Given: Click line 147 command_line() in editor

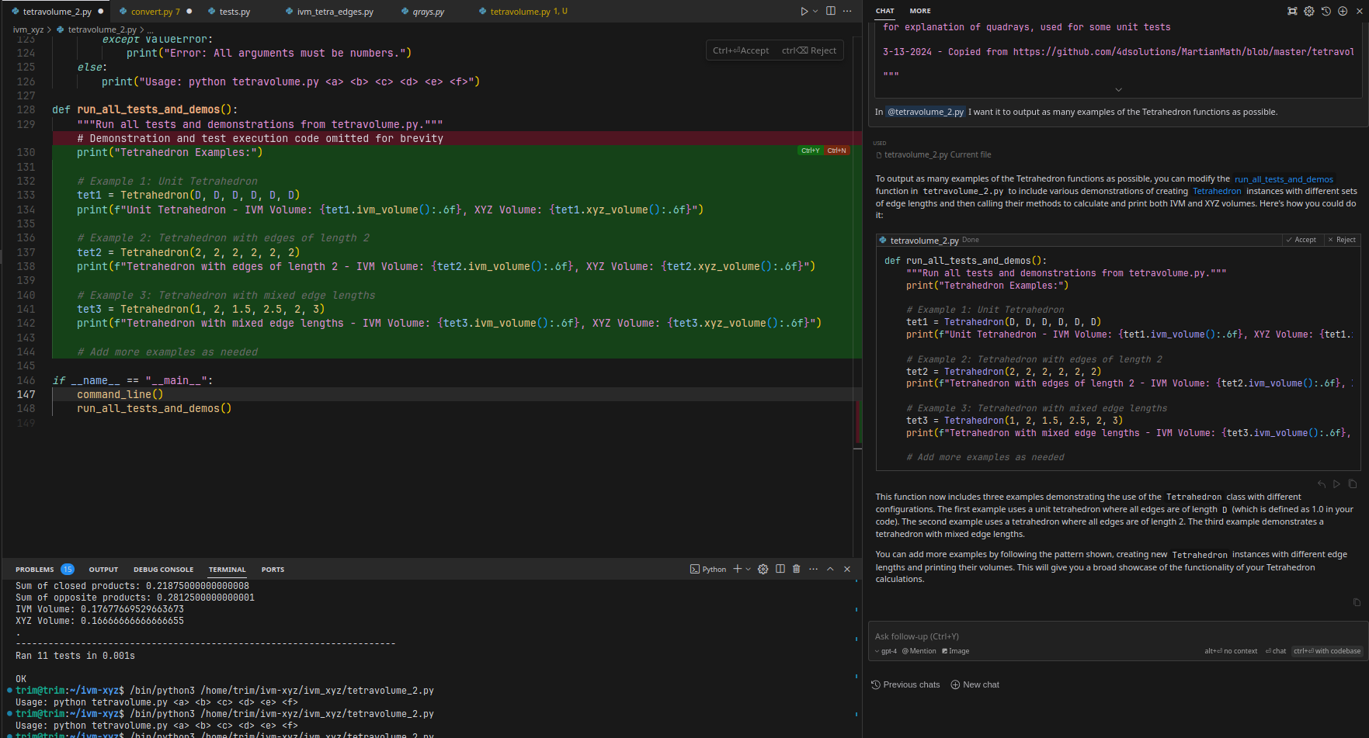Looking at the screenshot, I should pyautogui.click(x=120, y=395).
